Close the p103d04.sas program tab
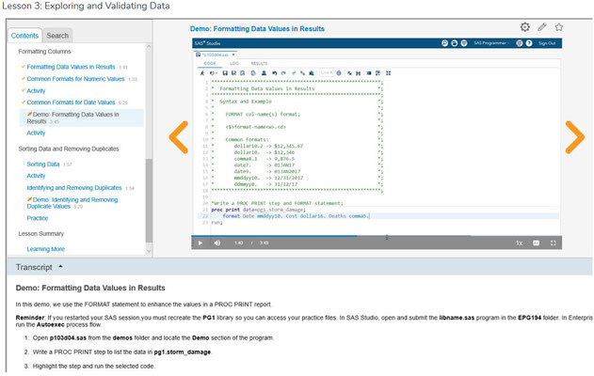The width and height of the screenshot is (594, 376). tap(233, 55)
